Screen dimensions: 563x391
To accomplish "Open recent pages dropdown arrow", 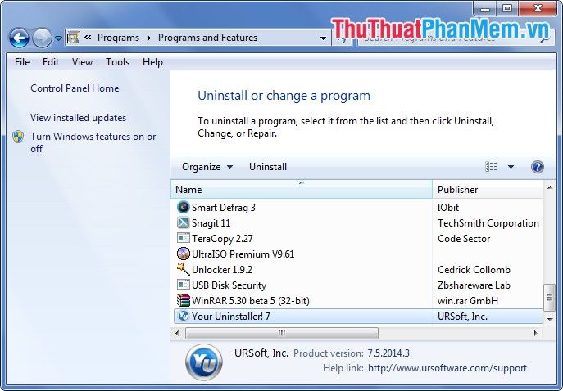I will point(58,38).
